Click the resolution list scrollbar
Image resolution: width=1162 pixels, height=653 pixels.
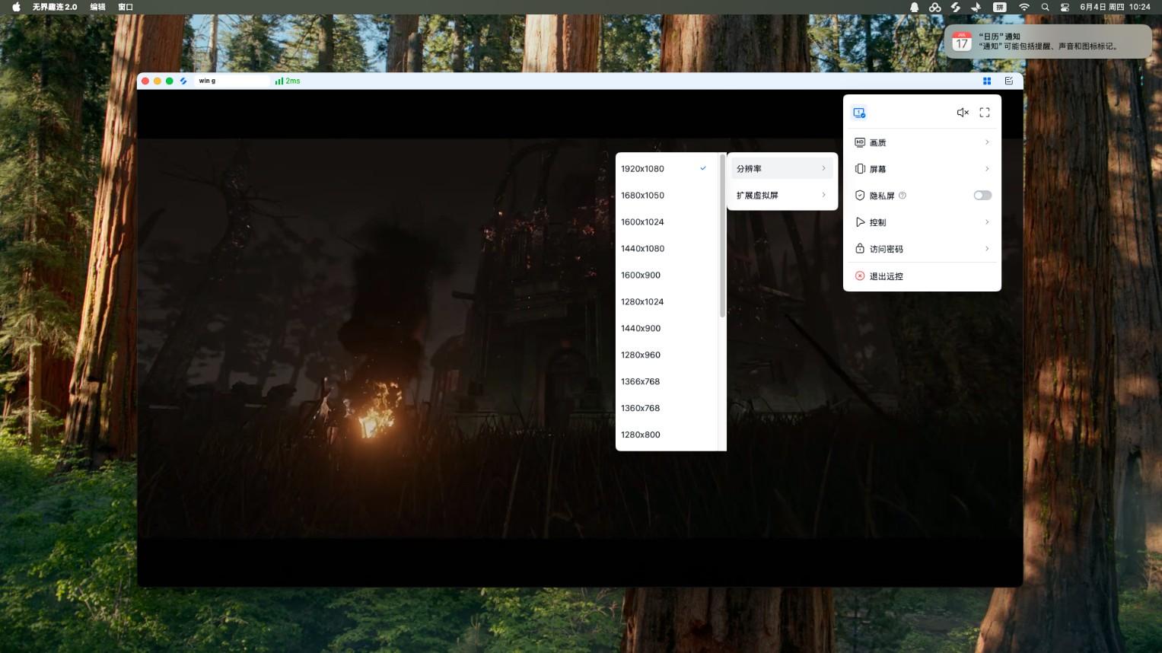coord(722,236)
